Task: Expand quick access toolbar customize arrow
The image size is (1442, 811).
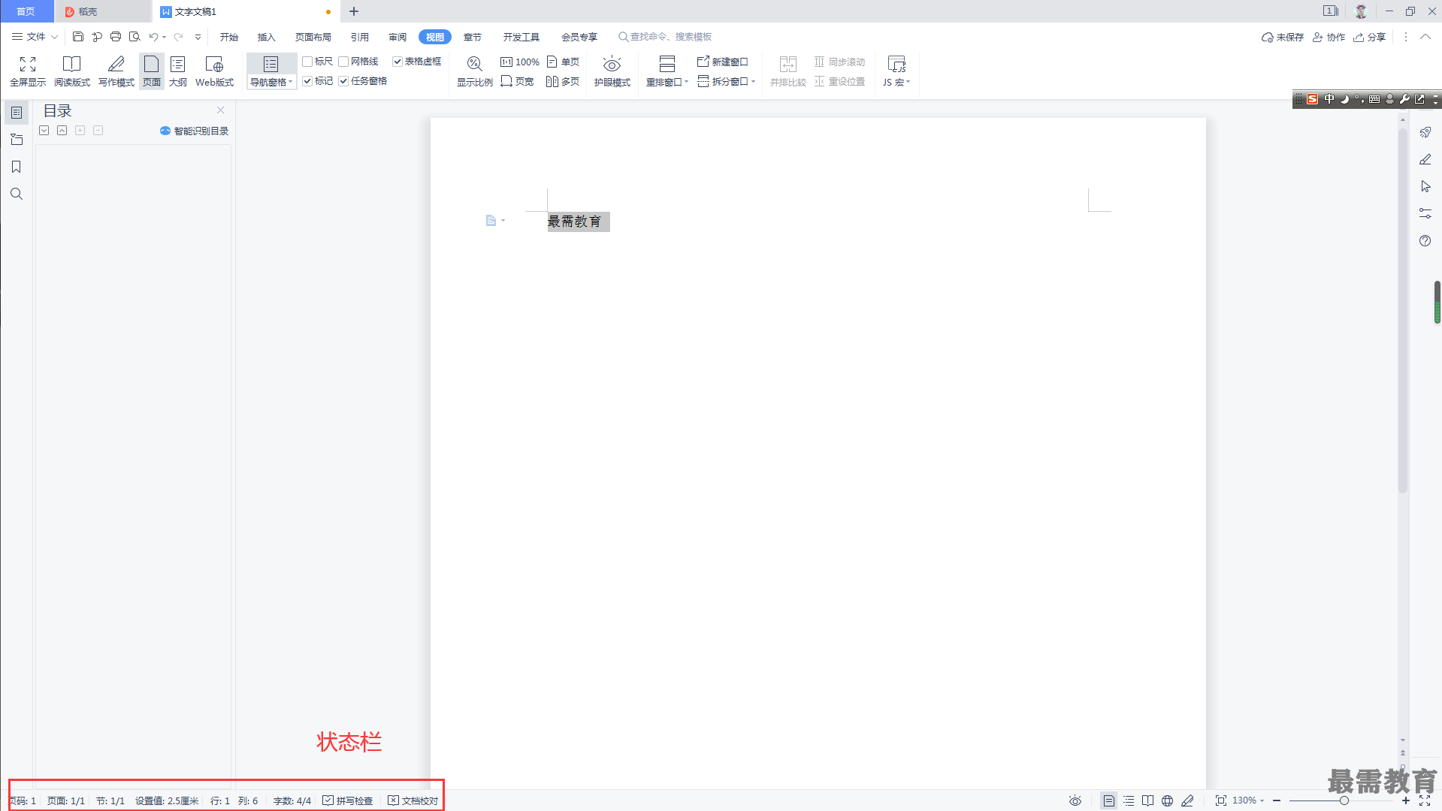Action: 198,36
